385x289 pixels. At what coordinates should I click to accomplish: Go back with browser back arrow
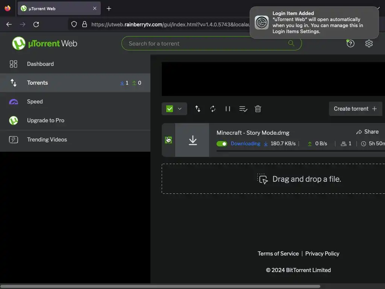click(x=9, y=24)
